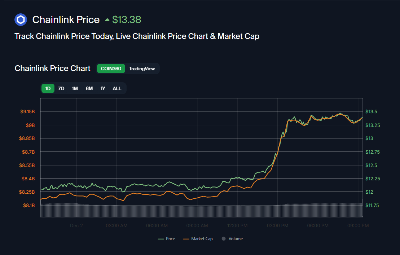Select the 7D time range
Image resolution: width=400 pixels, height=255 pixels.
click(61, 88)
